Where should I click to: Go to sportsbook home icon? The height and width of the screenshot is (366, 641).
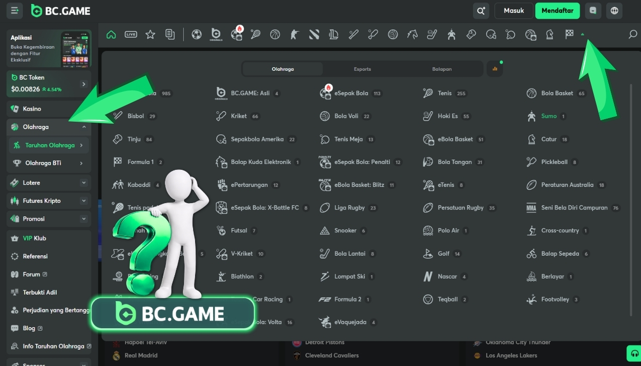point(111,35)
